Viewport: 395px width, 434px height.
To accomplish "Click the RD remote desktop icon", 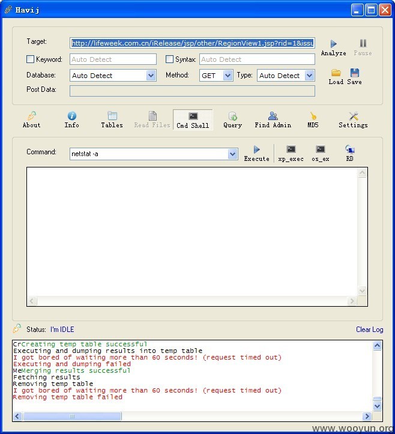I will 350,149.
